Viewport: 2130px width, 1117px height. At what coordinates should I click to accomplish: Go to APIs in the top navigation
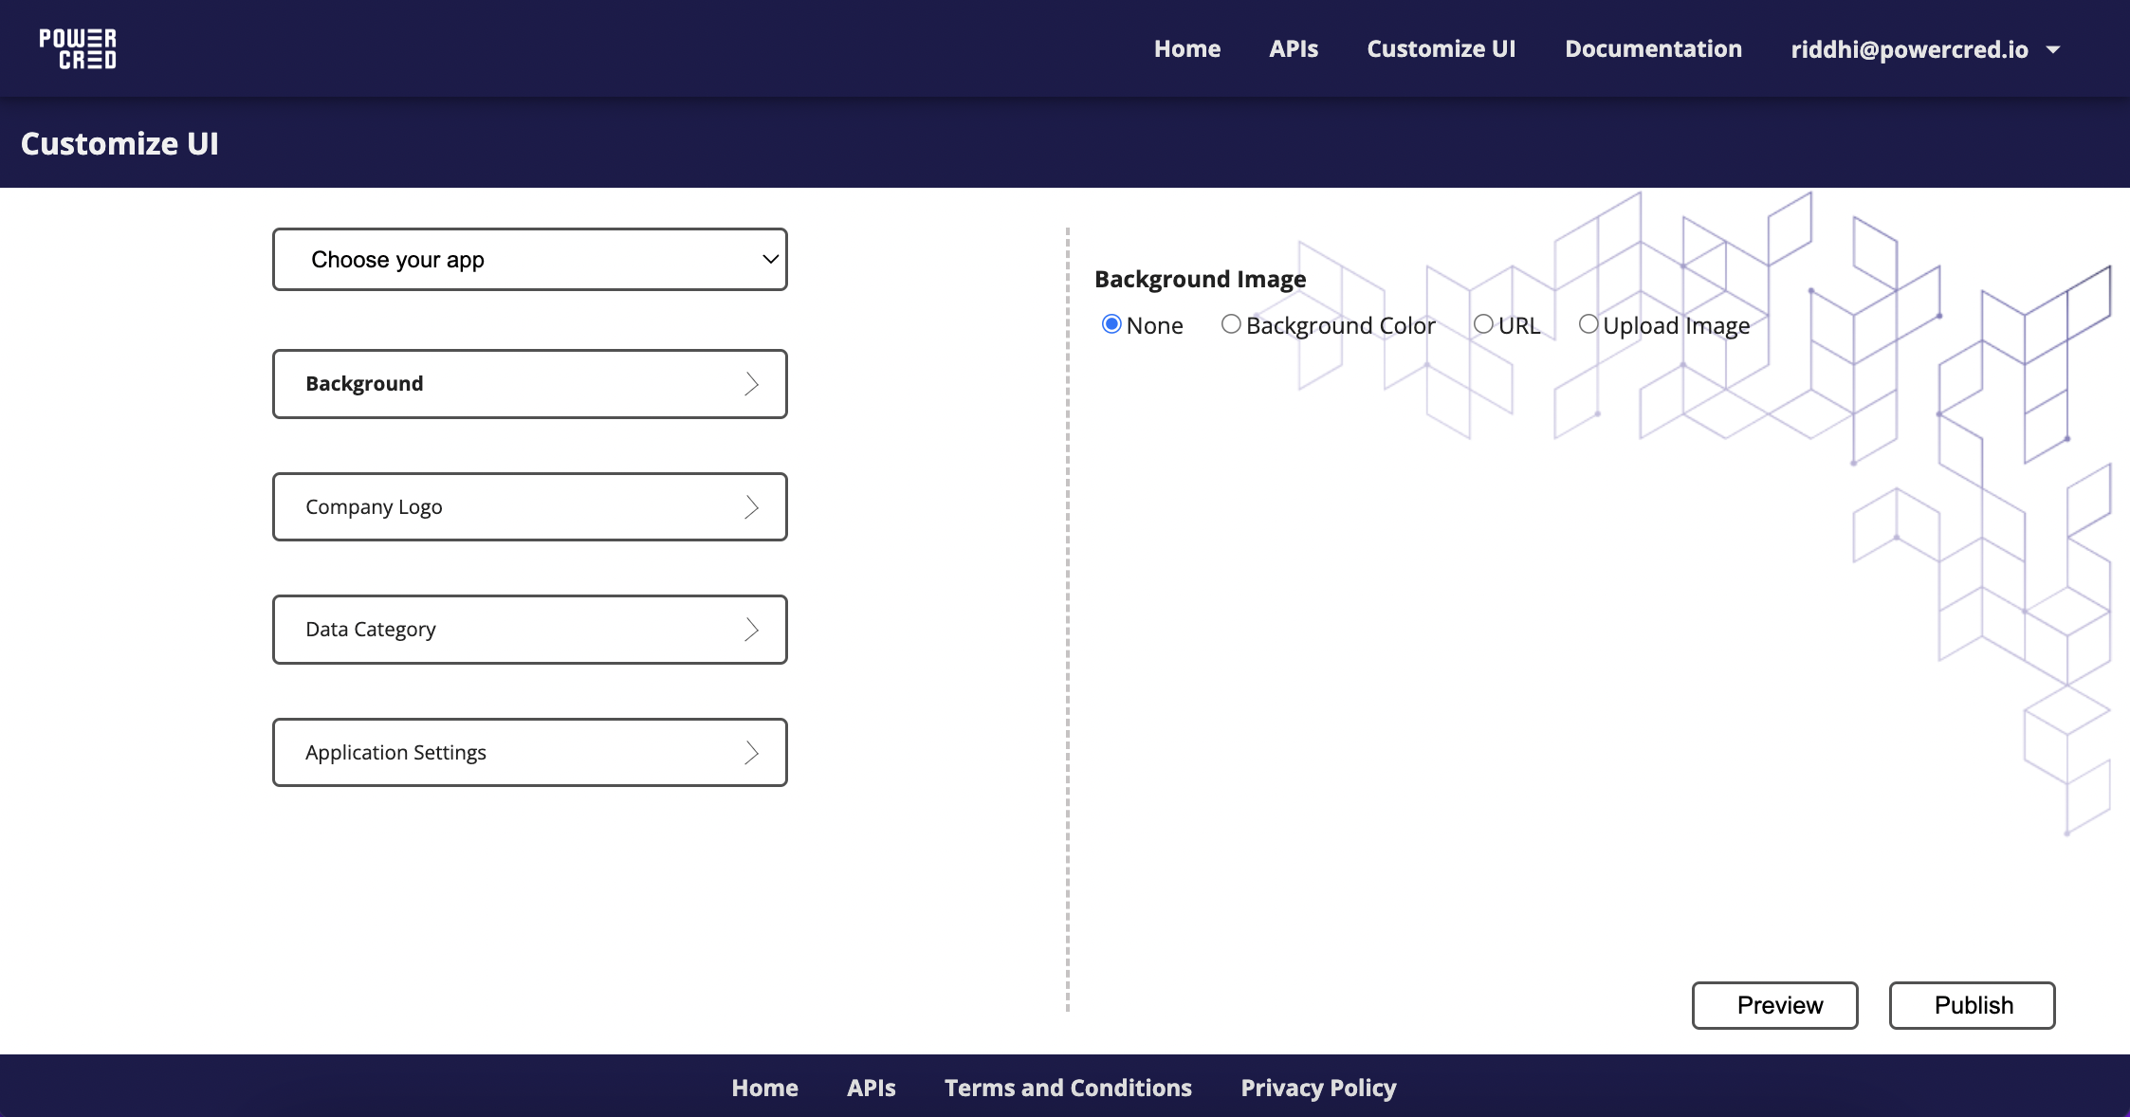[1294, 49]
